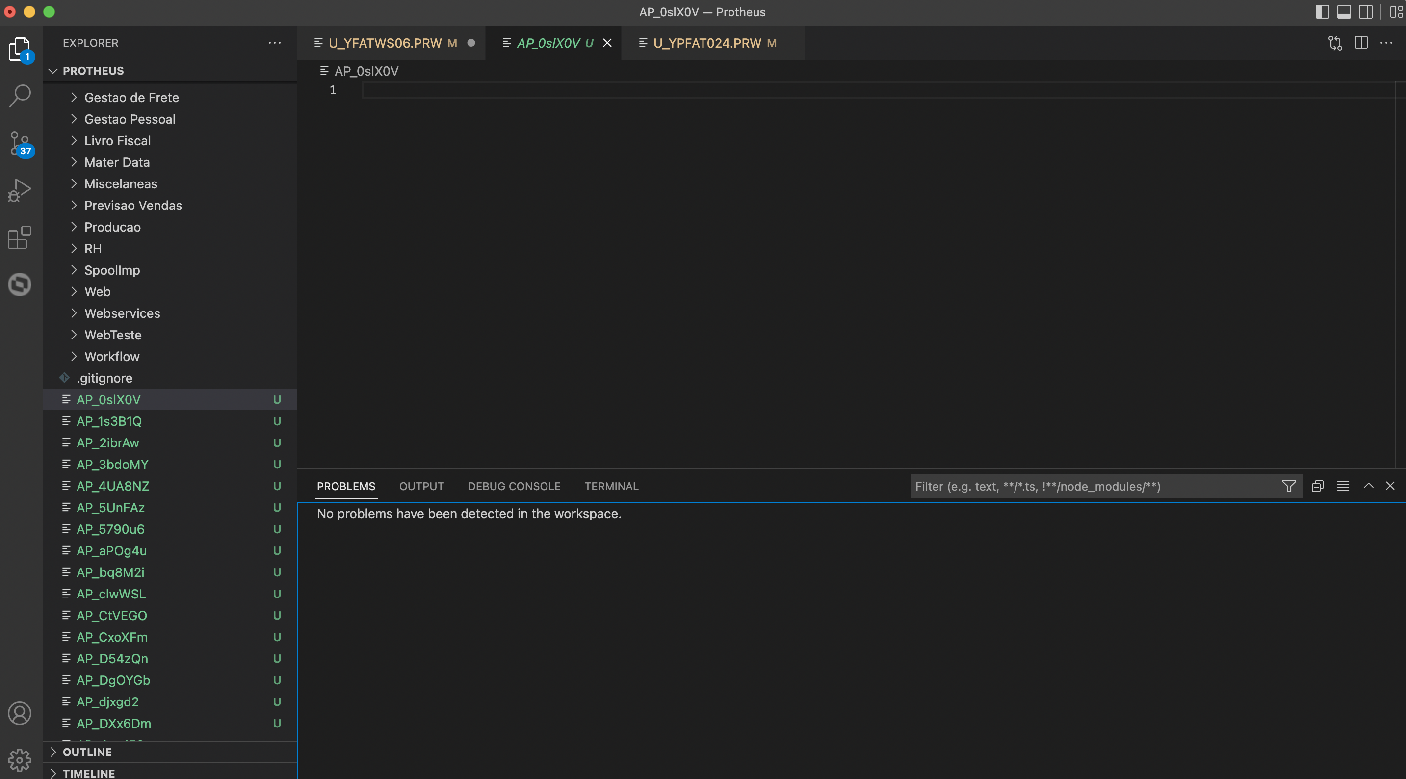The image size is (1406, 779).
Task: Click the Split Editor icon in the editor toolbar
Action: tap(1361, 43)
